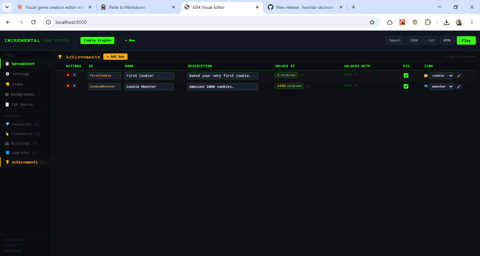The height and width of the screenshot is (256, 480).
Task: Edit the name field 'First Cookie!'
Action: (x=149, y=76)
